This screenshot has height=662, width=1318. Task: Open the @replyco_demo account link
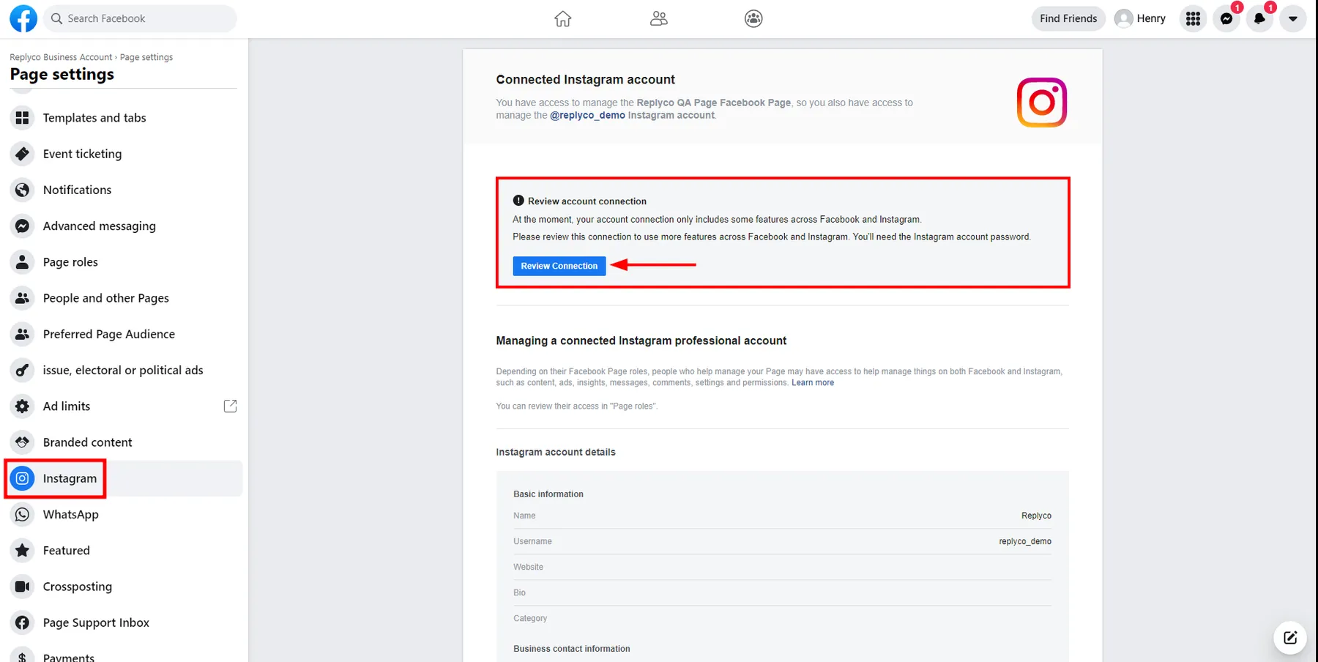click(587, 115)
